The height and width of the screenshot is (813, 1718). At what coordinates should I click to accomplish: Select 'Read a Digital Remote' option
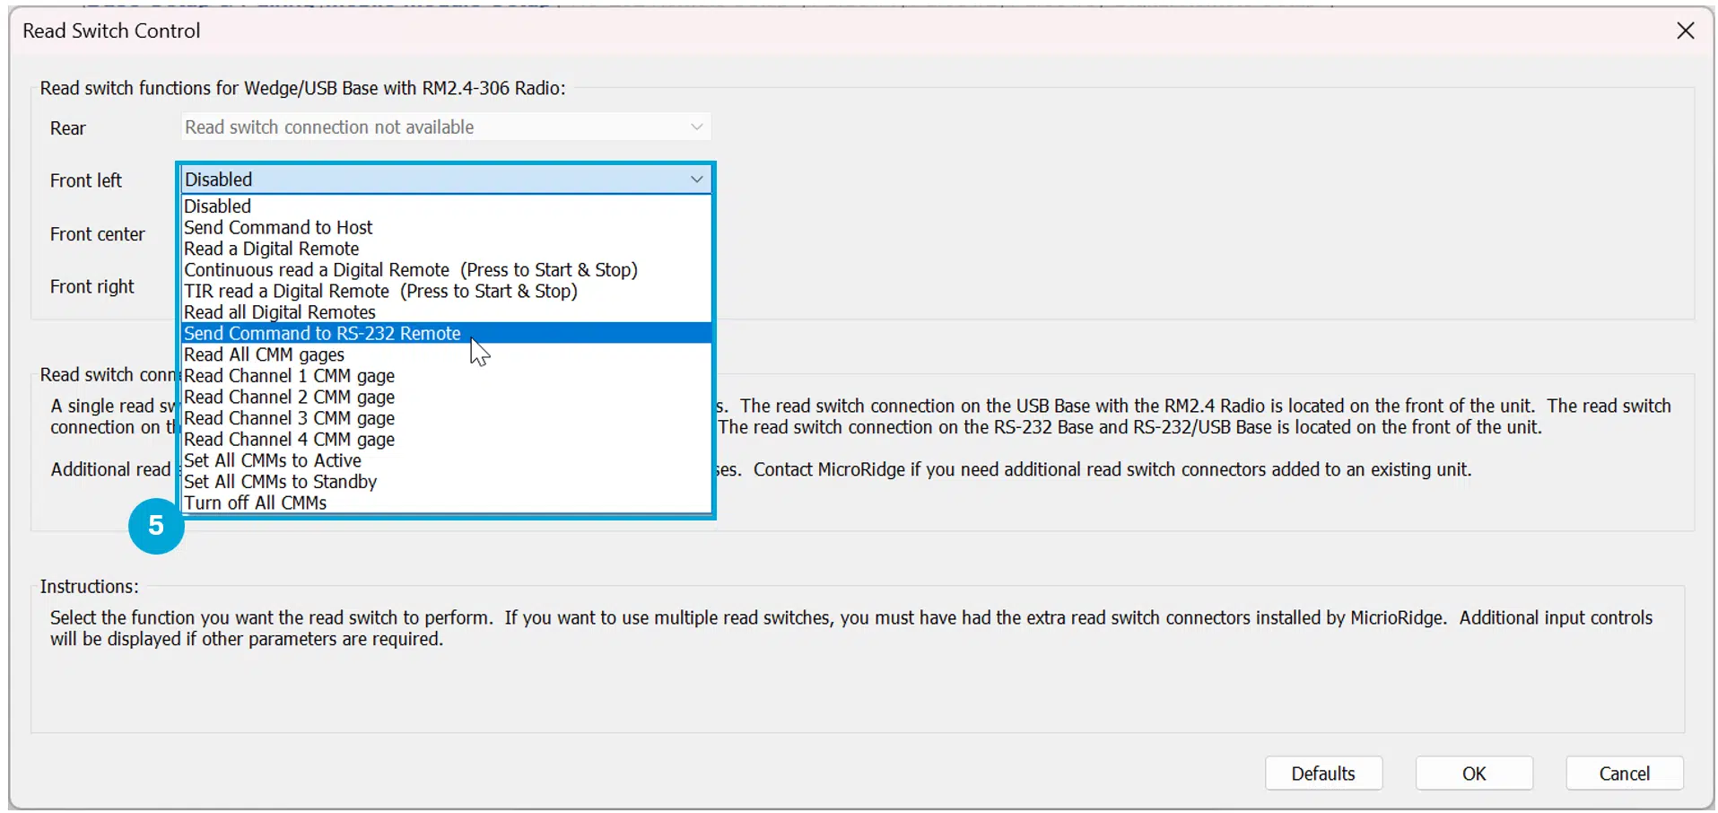447,249
